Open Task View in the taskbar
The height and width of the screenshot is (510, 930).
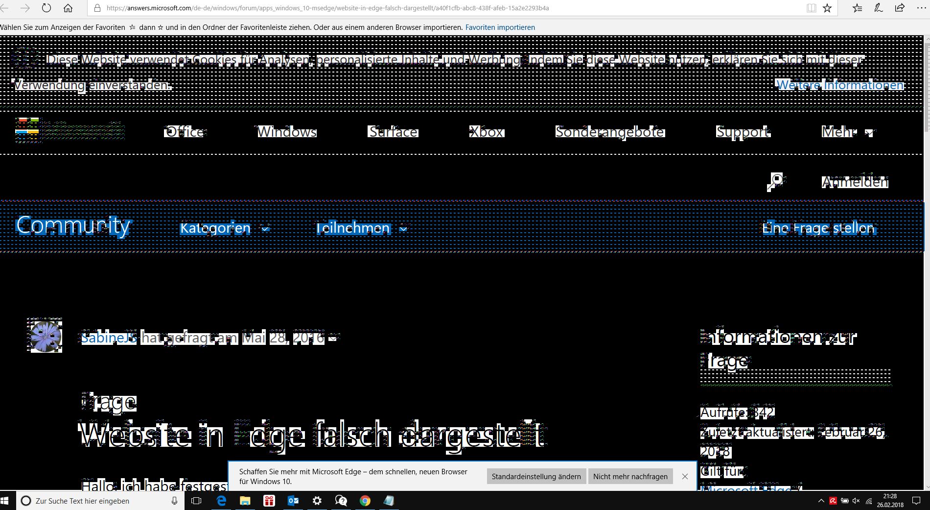[196, 501]
